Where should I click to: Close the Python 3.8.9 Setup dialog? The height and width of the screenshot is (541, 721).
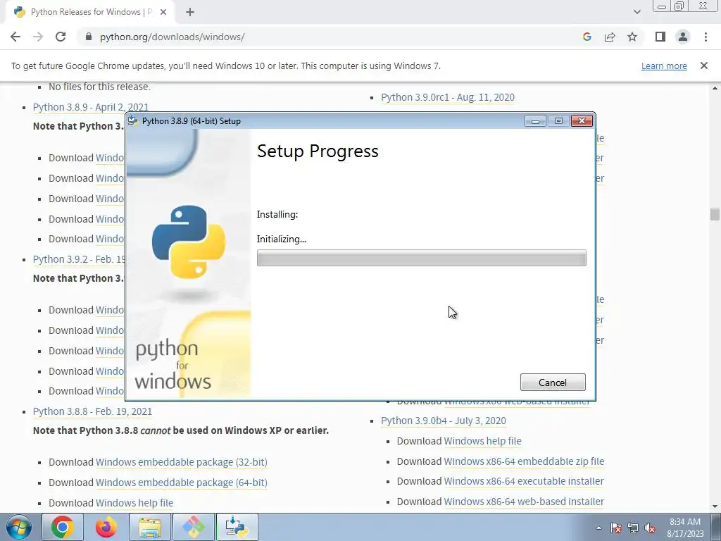(x=582, y=121)
